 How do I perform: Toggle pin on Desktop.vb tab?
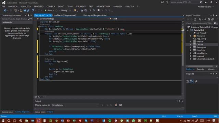click(47, 15)
